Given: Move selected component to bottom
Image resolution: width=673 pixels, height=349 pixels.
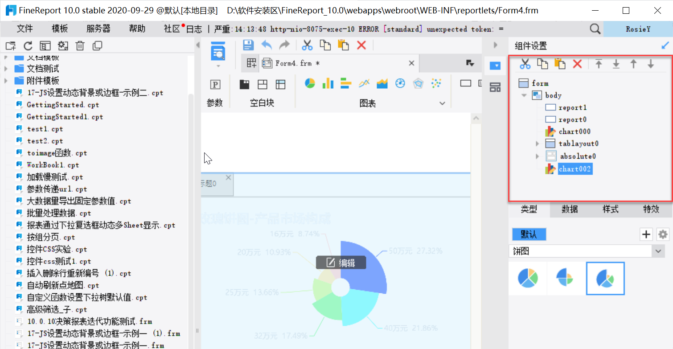Looking at the screenshot, I should click(x=616, y=64).
